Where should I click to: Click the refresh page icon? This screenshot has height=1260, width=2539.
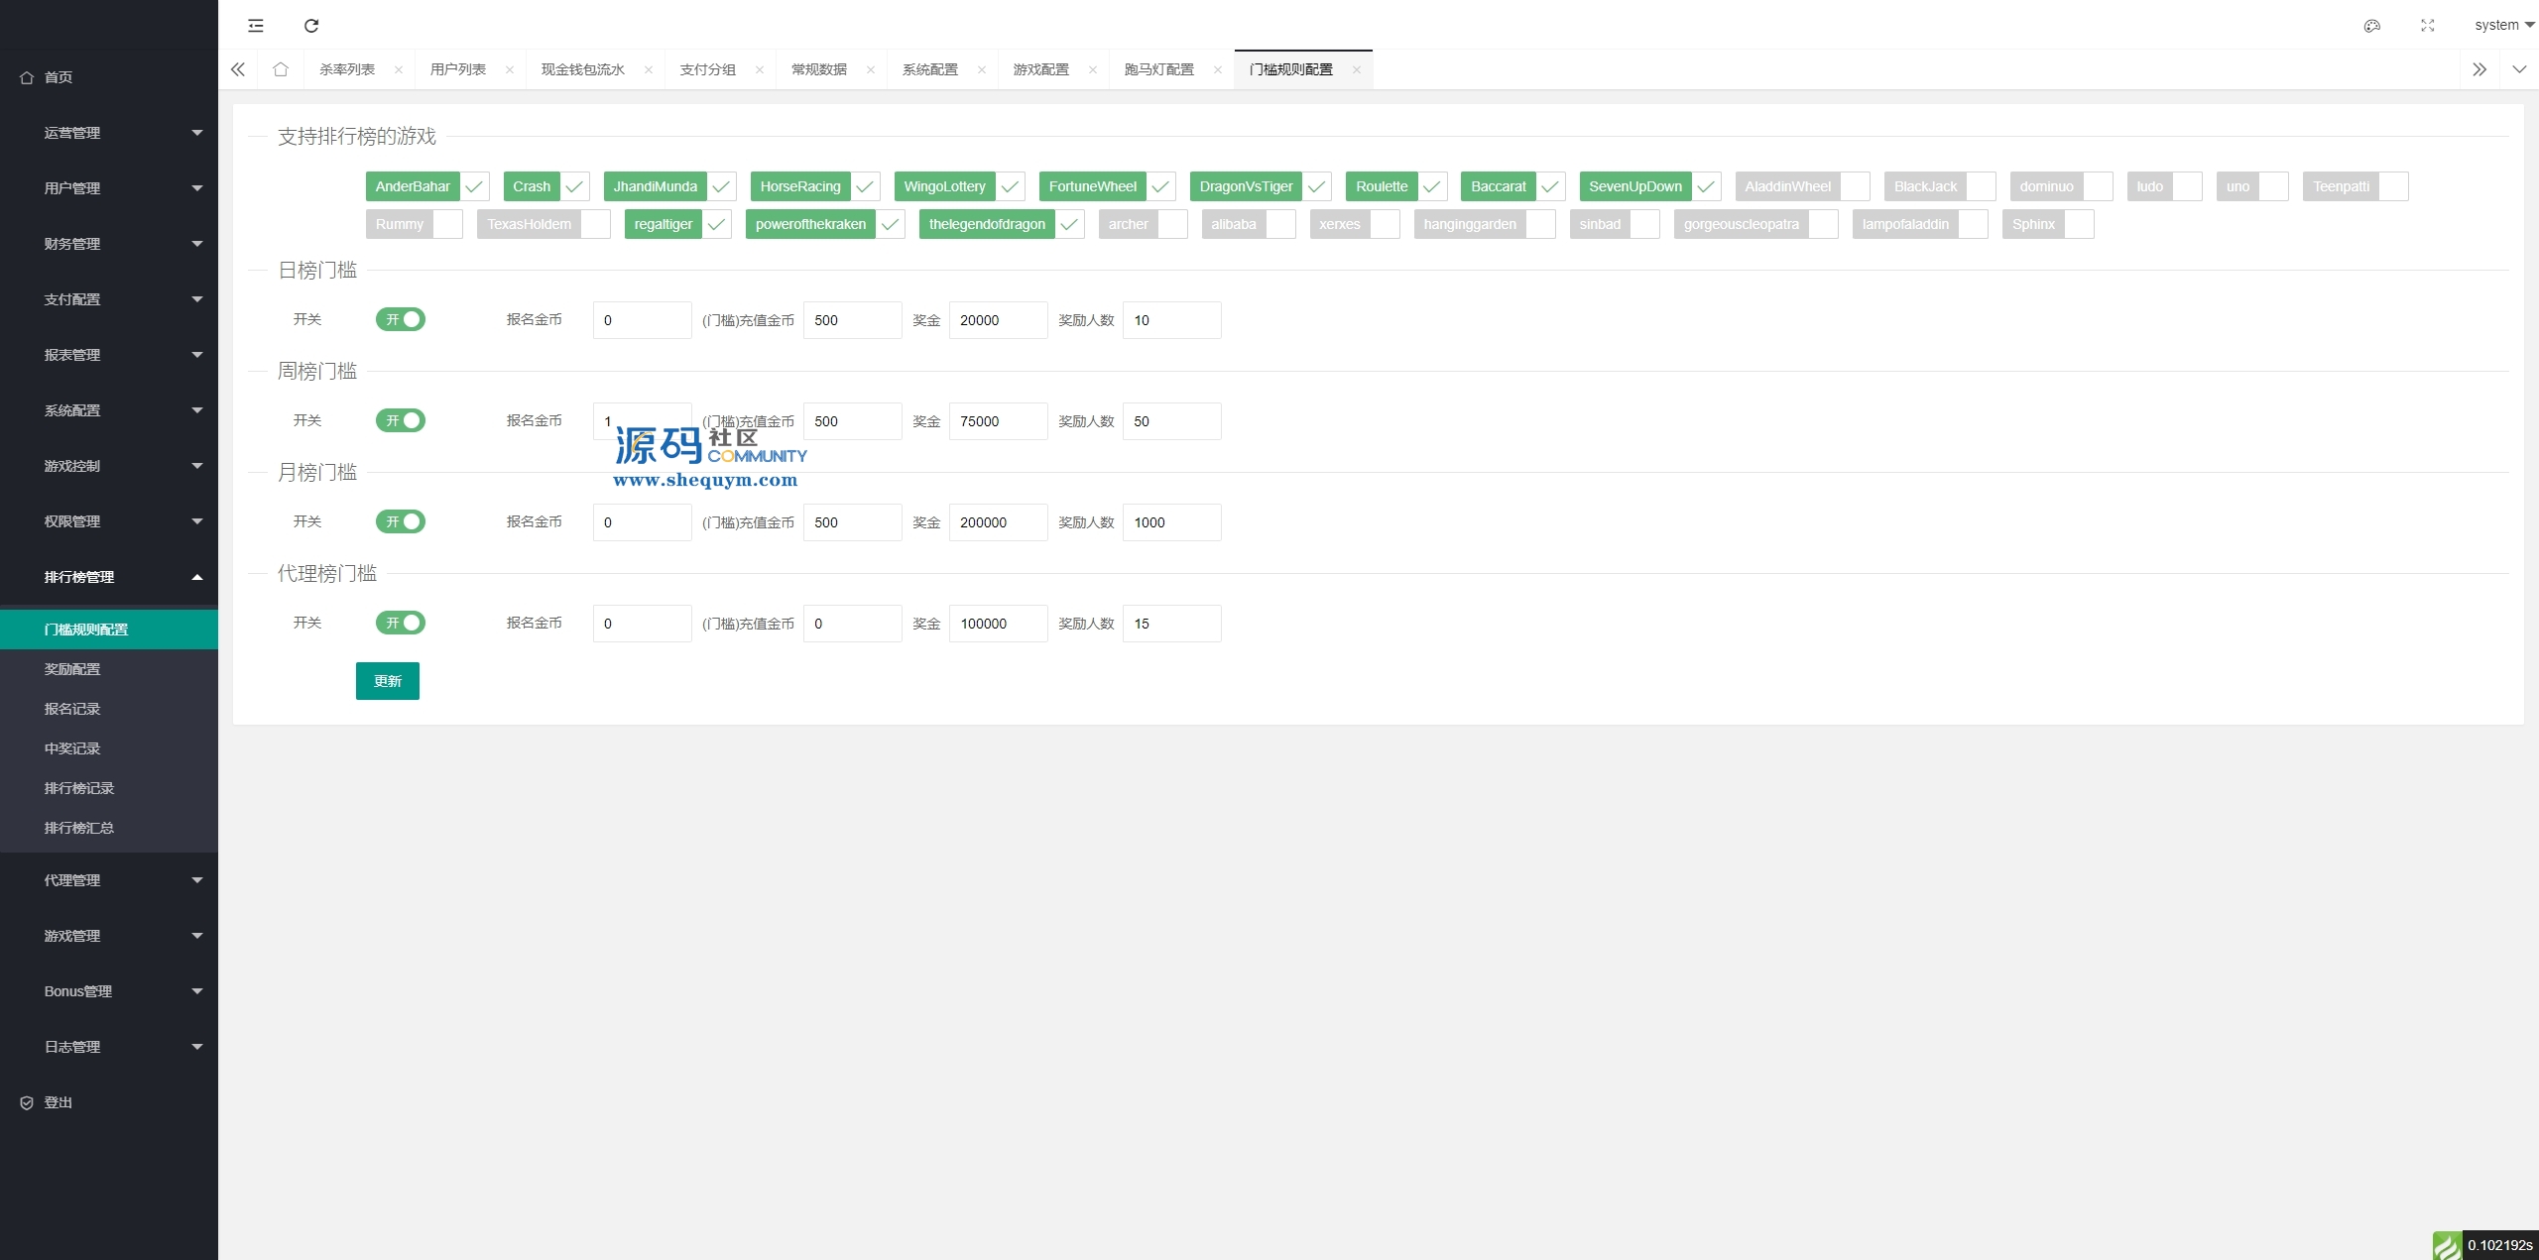[x=311, y=26]
